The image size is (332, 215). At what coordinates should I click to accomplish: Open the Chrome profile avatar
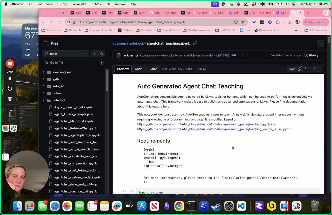click(298, 22)
